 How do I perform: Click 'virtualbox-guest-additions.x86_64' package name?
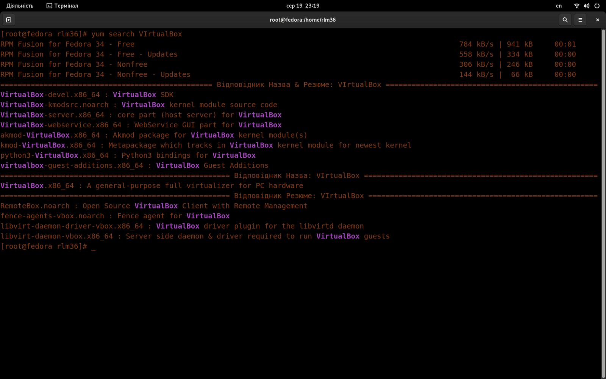click(x=72, y=166)
